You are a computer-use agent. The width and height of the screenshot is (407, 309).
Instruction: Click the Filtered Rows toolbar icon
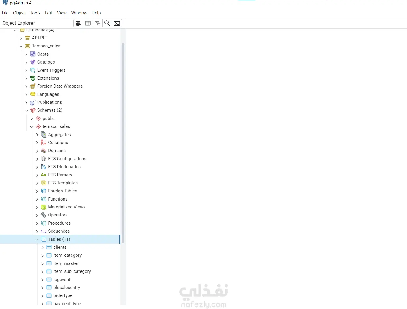(98, 23)
